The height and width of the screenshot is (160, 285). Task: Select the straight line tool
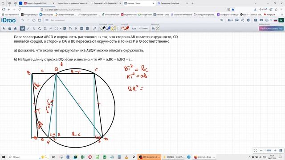coord(28,28)
